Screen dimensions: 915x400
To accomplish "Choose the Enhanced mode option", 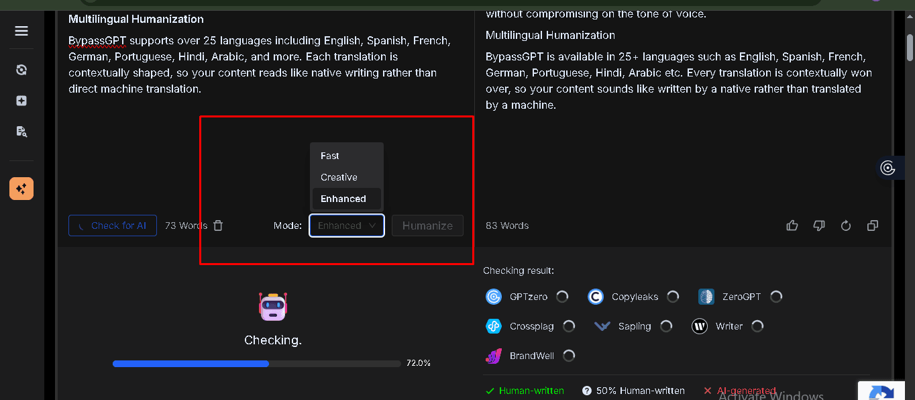I will coord(343,199).
